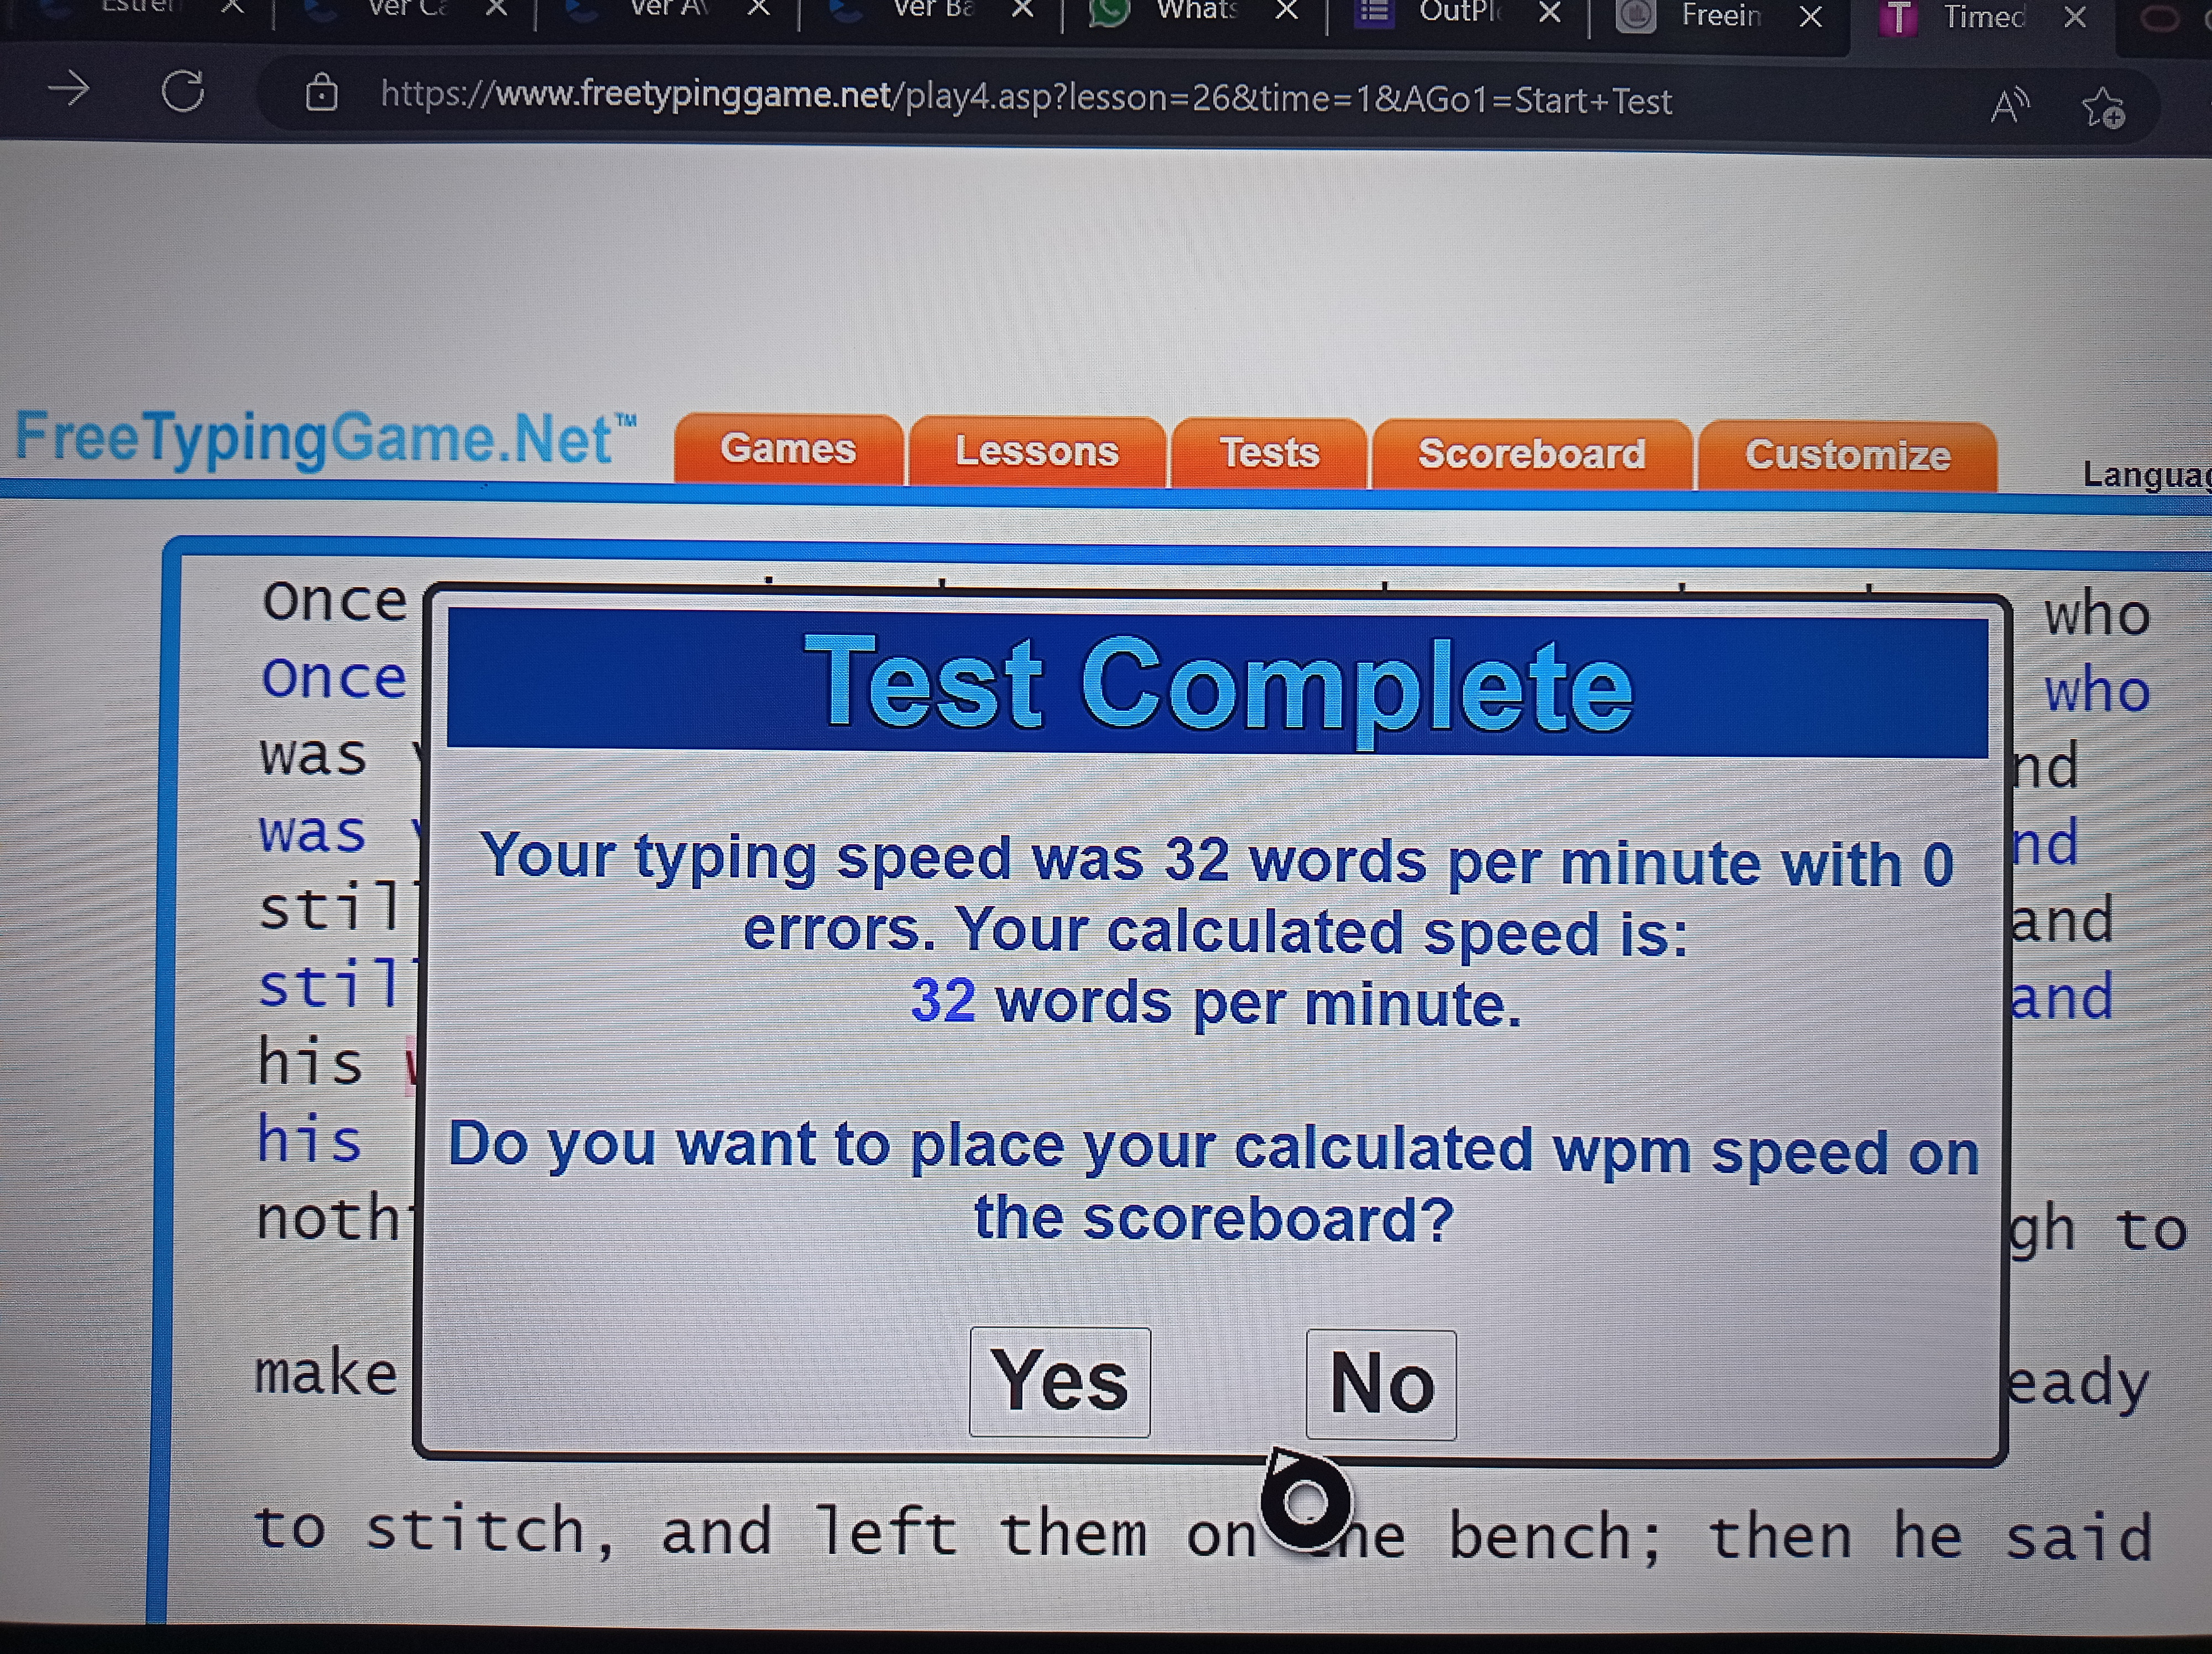Close the Freein browser tab
2212x1654 pixels.
1810,17
